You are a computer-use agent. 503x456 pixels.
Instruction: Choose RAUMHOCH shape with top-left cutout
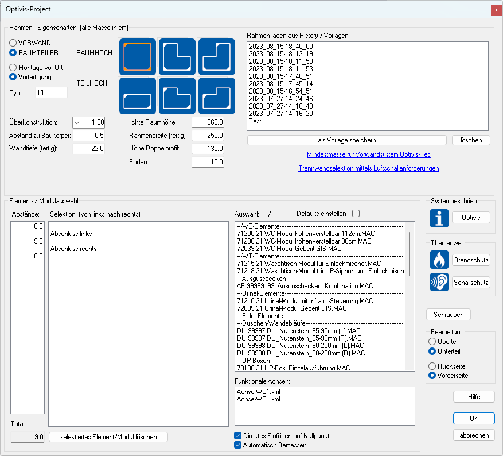[x=217, y=57]
